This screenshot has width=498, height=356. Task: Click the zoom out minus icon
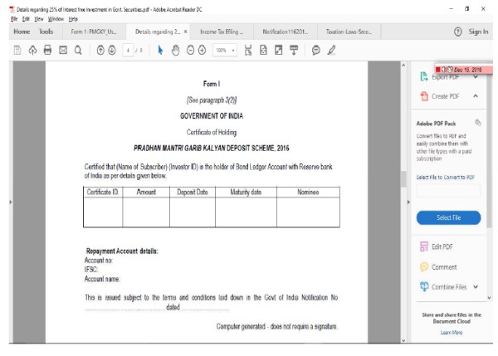tap(190, 51)
